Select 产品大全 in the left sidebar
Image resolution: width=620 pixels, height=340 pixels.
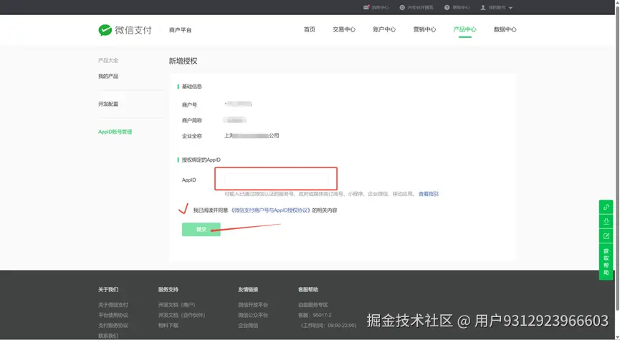tap(108, 60)
